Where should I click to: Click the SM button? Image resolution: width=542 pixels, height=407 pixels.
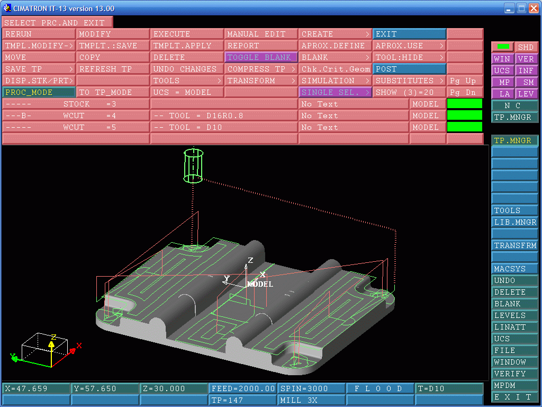(527, 82)
